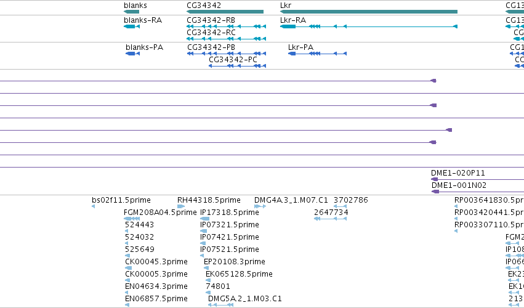Screen dimensions: 524x308
Task: Click the 2647734 aligned feature glyph
Action: click(x=330, y=219)
